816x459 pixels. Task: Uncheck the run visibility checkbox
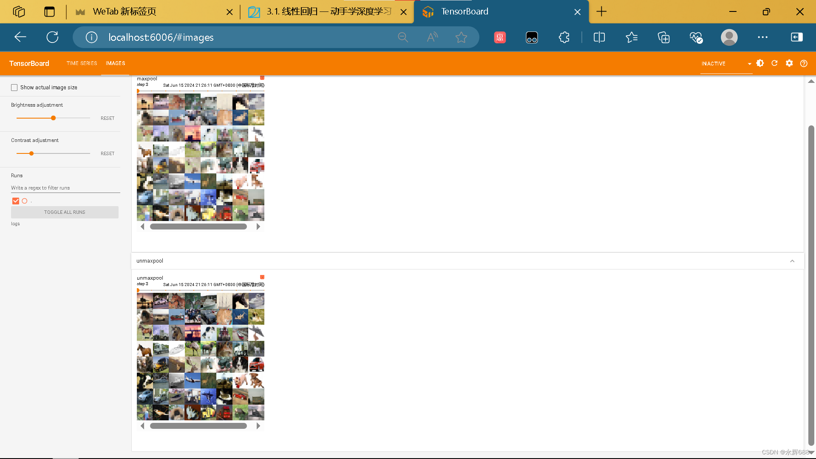click(16, 201)
